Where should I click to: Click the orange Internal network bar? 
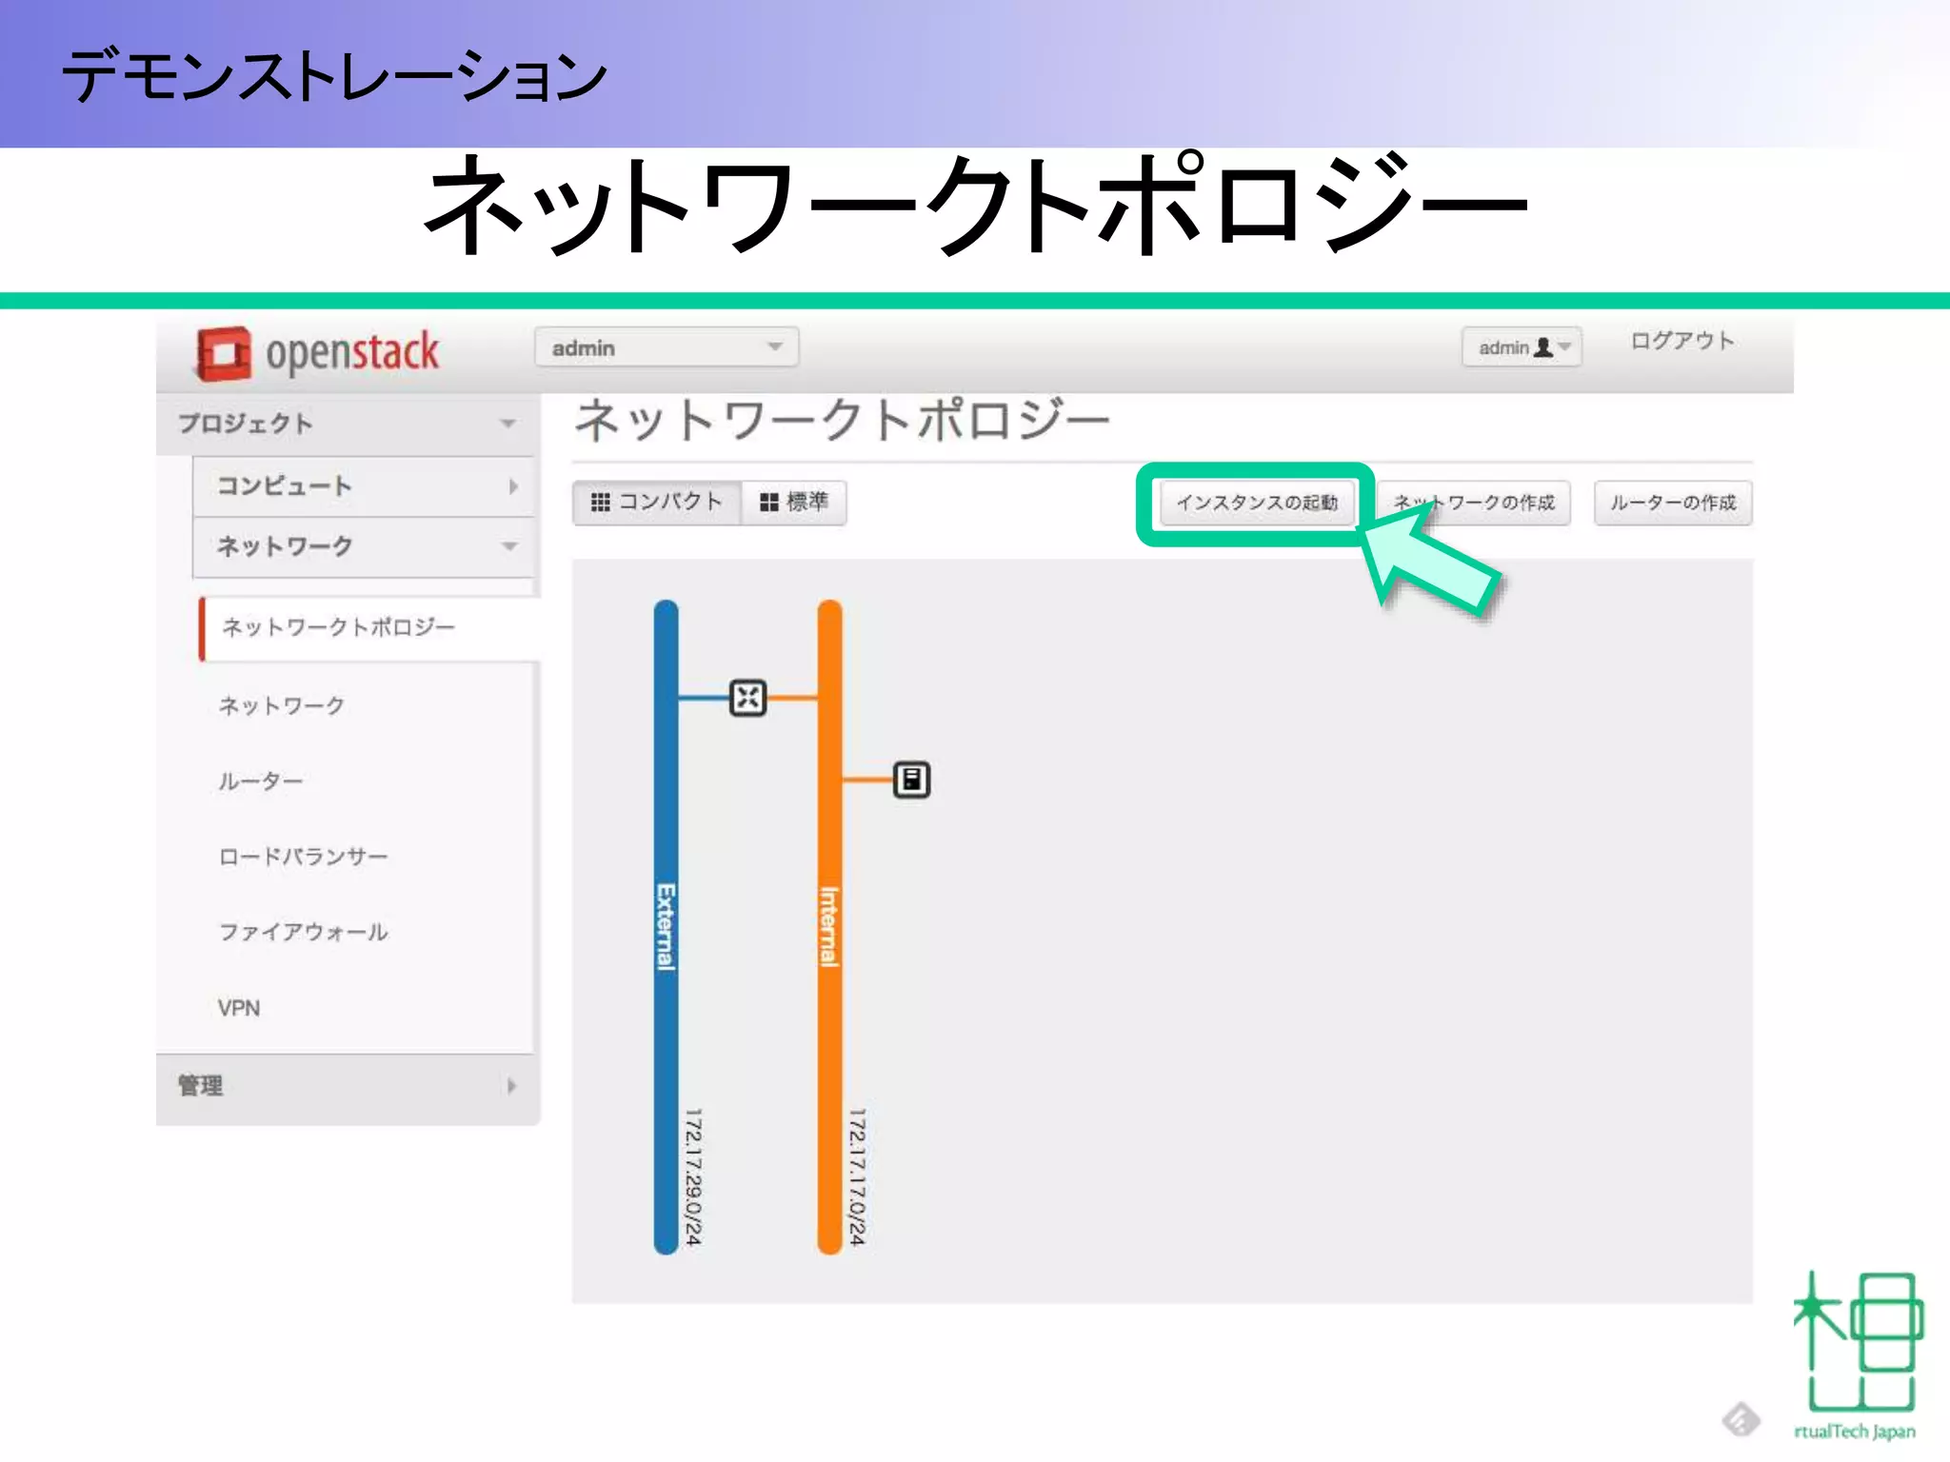tap(829, 926)
